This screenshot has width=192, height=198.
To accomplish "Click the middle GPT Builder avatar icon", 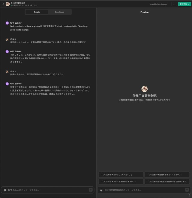I will [7, 51].
